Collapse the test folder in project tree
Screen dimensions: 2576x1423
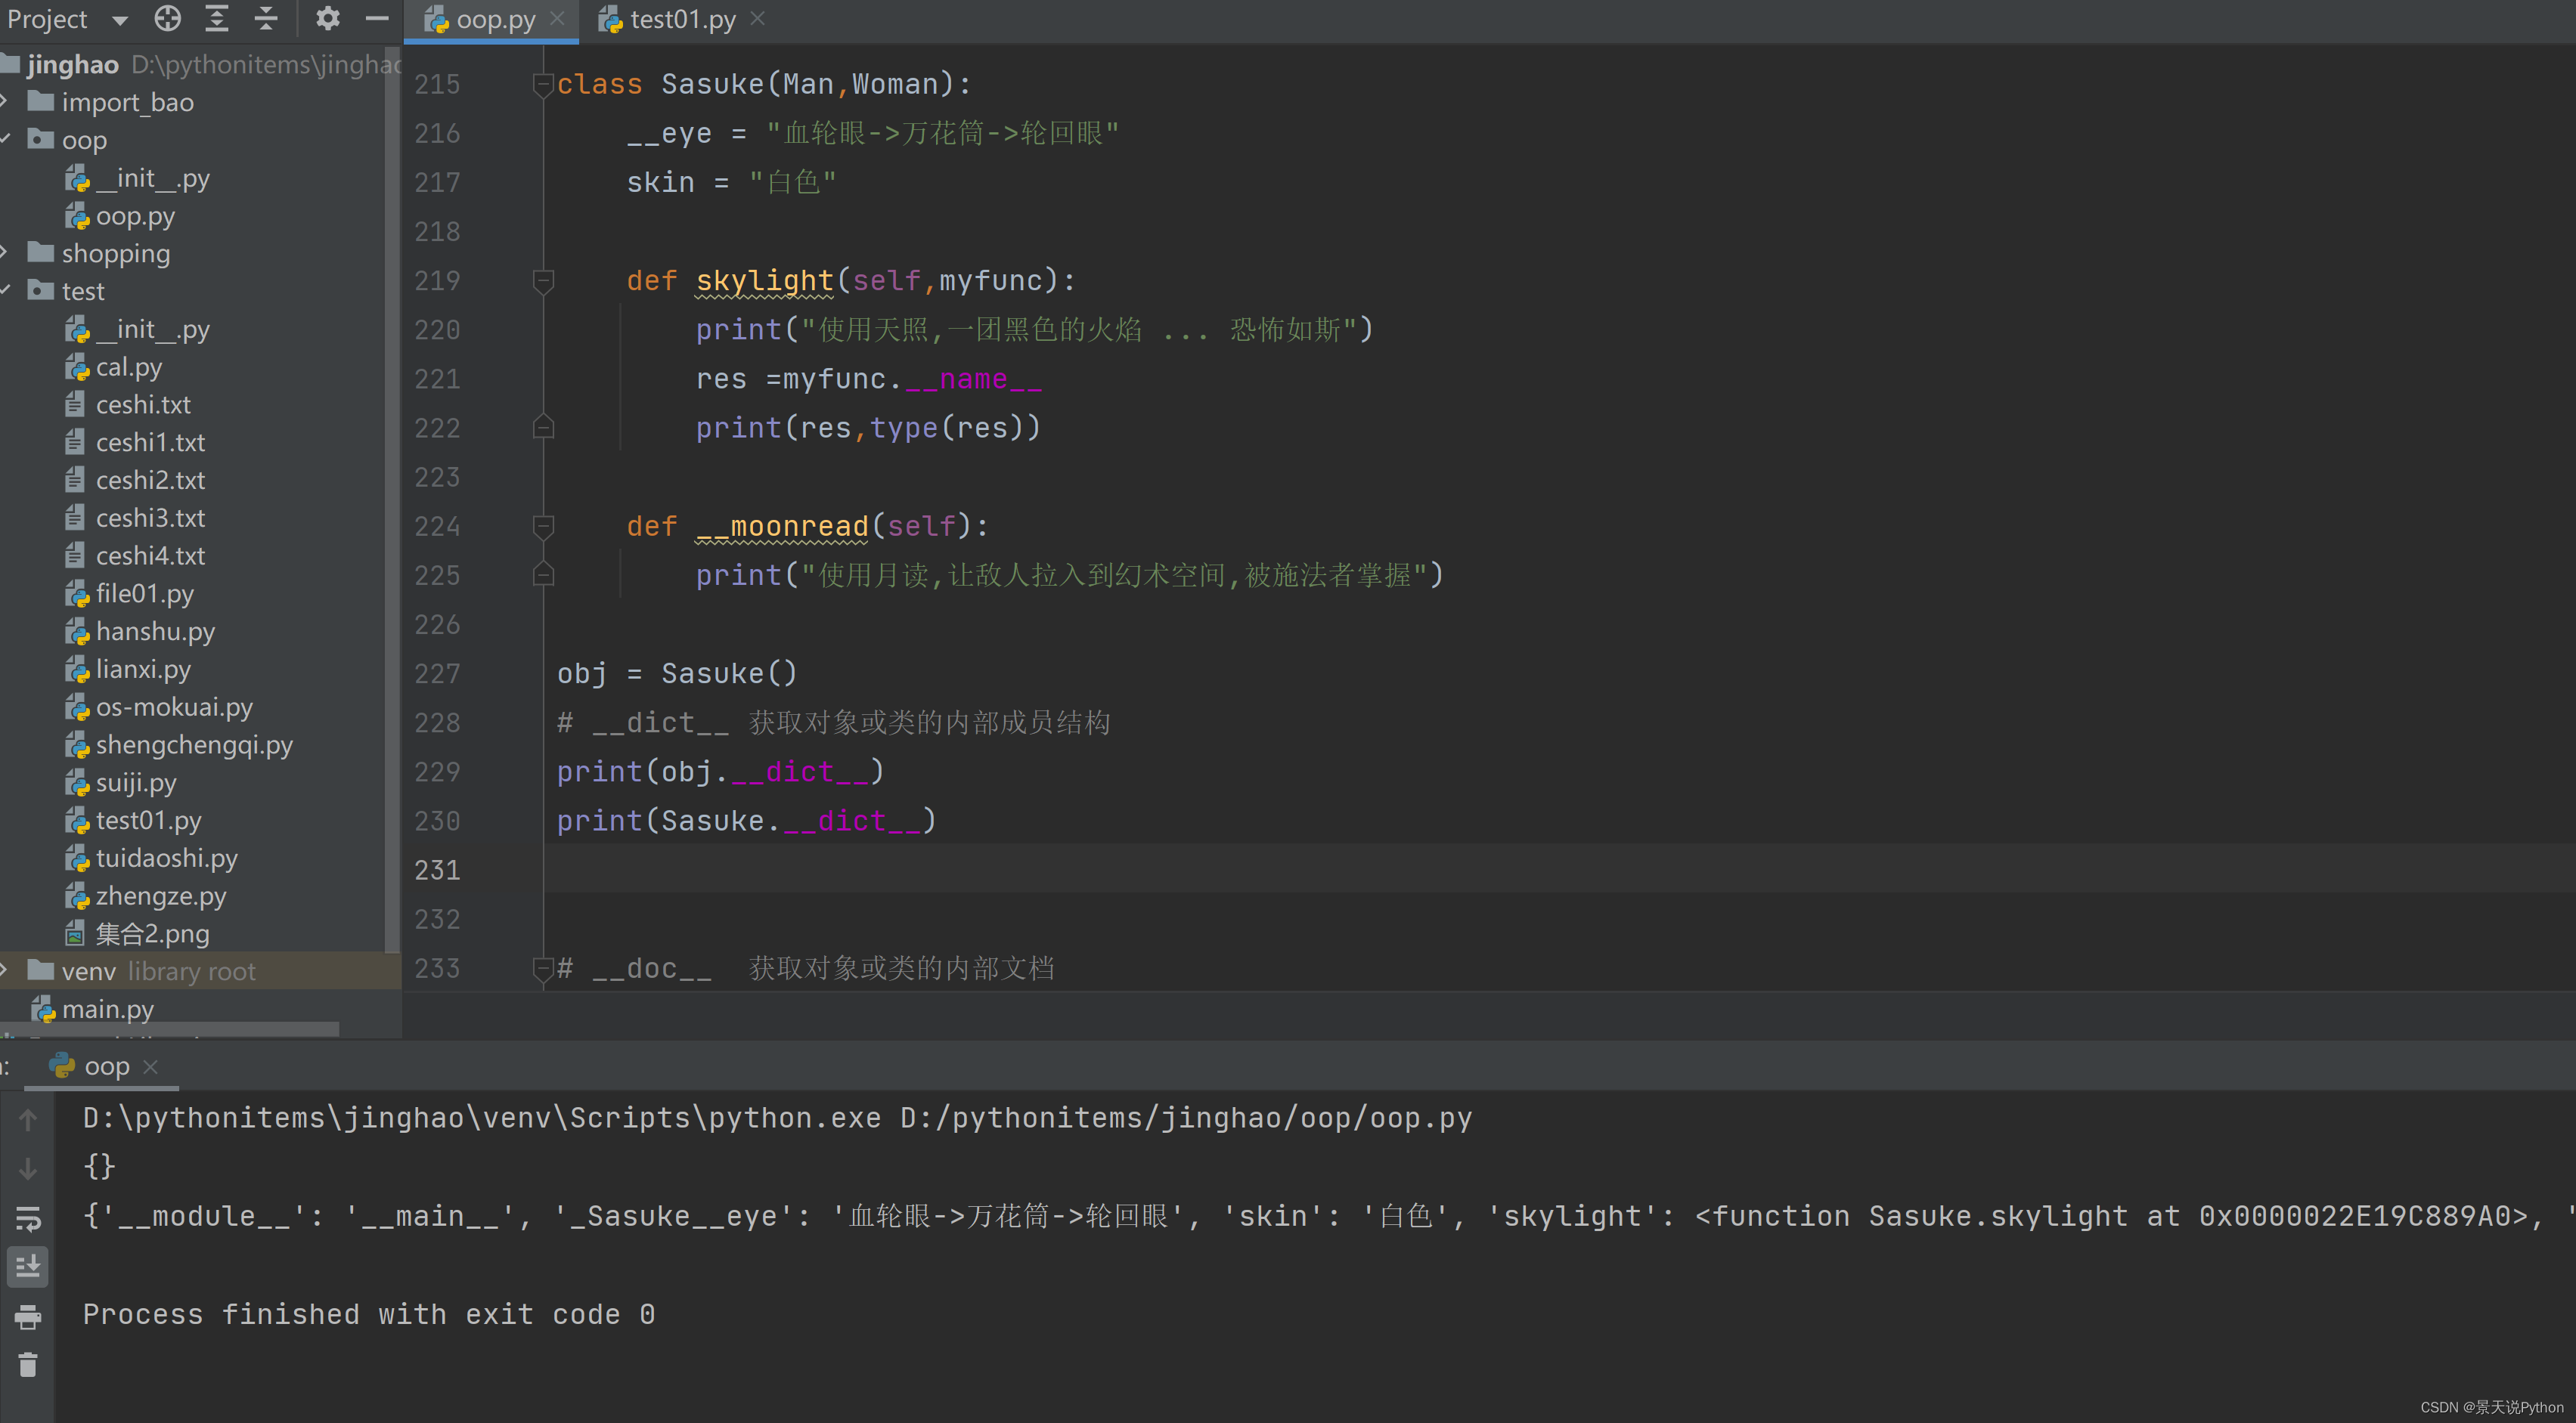tap(5, 291)
